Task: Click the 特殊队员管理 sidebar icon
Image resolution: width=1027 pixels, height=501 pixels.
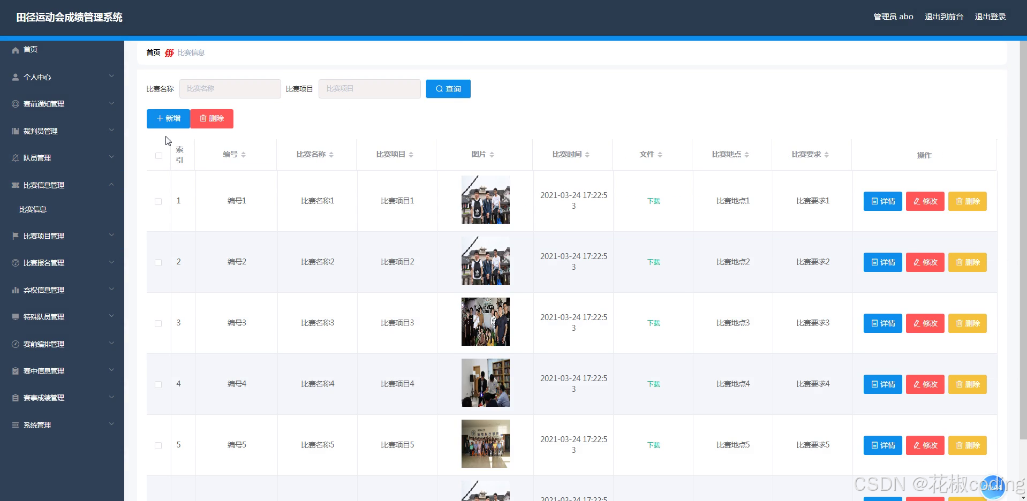Action: point(16,317)
